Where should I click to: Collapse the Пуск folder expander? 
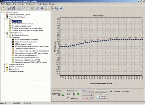click(x=5, y=19)
